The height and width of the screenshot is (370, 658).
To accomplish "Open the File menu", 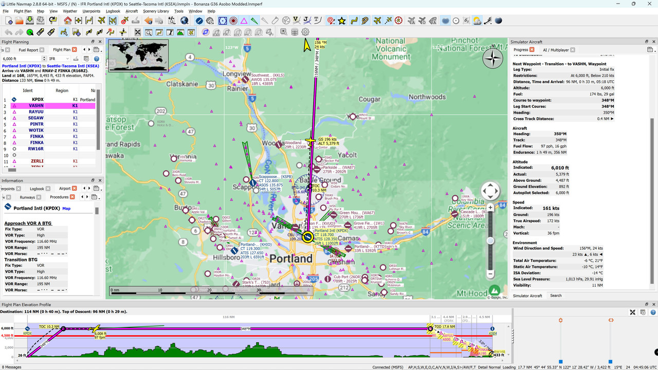I will tap(6, 11).
